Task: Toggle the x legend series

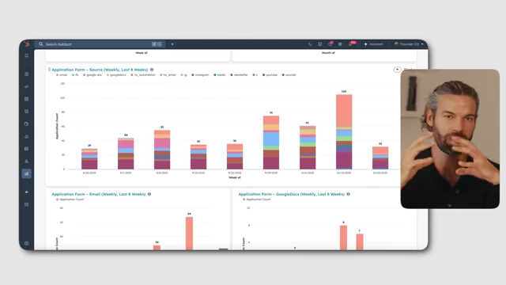Action: [255, 75]
